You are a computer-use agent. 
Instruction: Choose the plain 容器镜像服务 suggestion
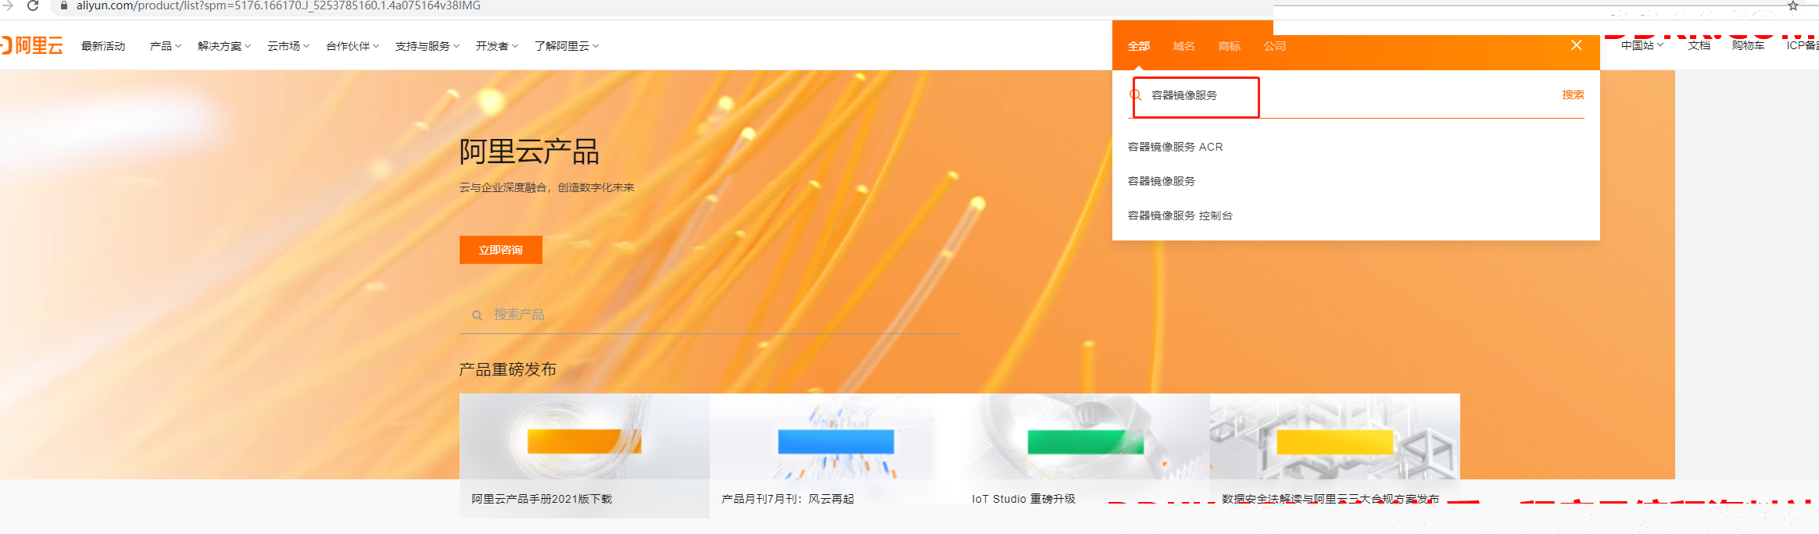point(1162,181)
